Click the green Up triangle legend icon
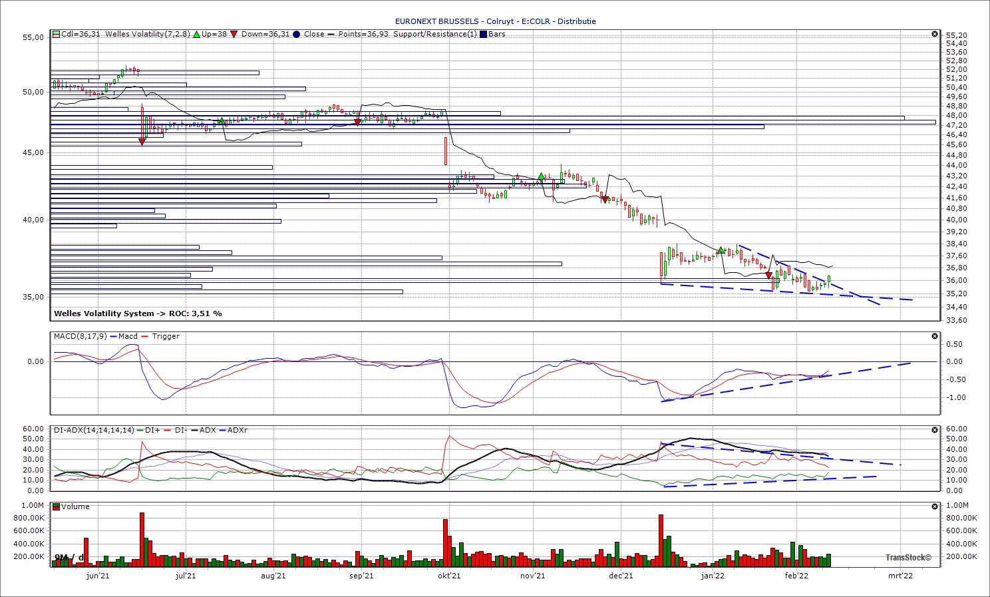990x597 pixels. point(196,34)
